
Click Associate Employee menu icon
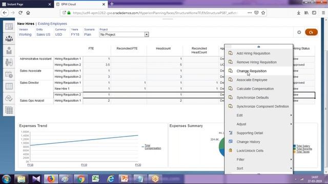point(230,80)
